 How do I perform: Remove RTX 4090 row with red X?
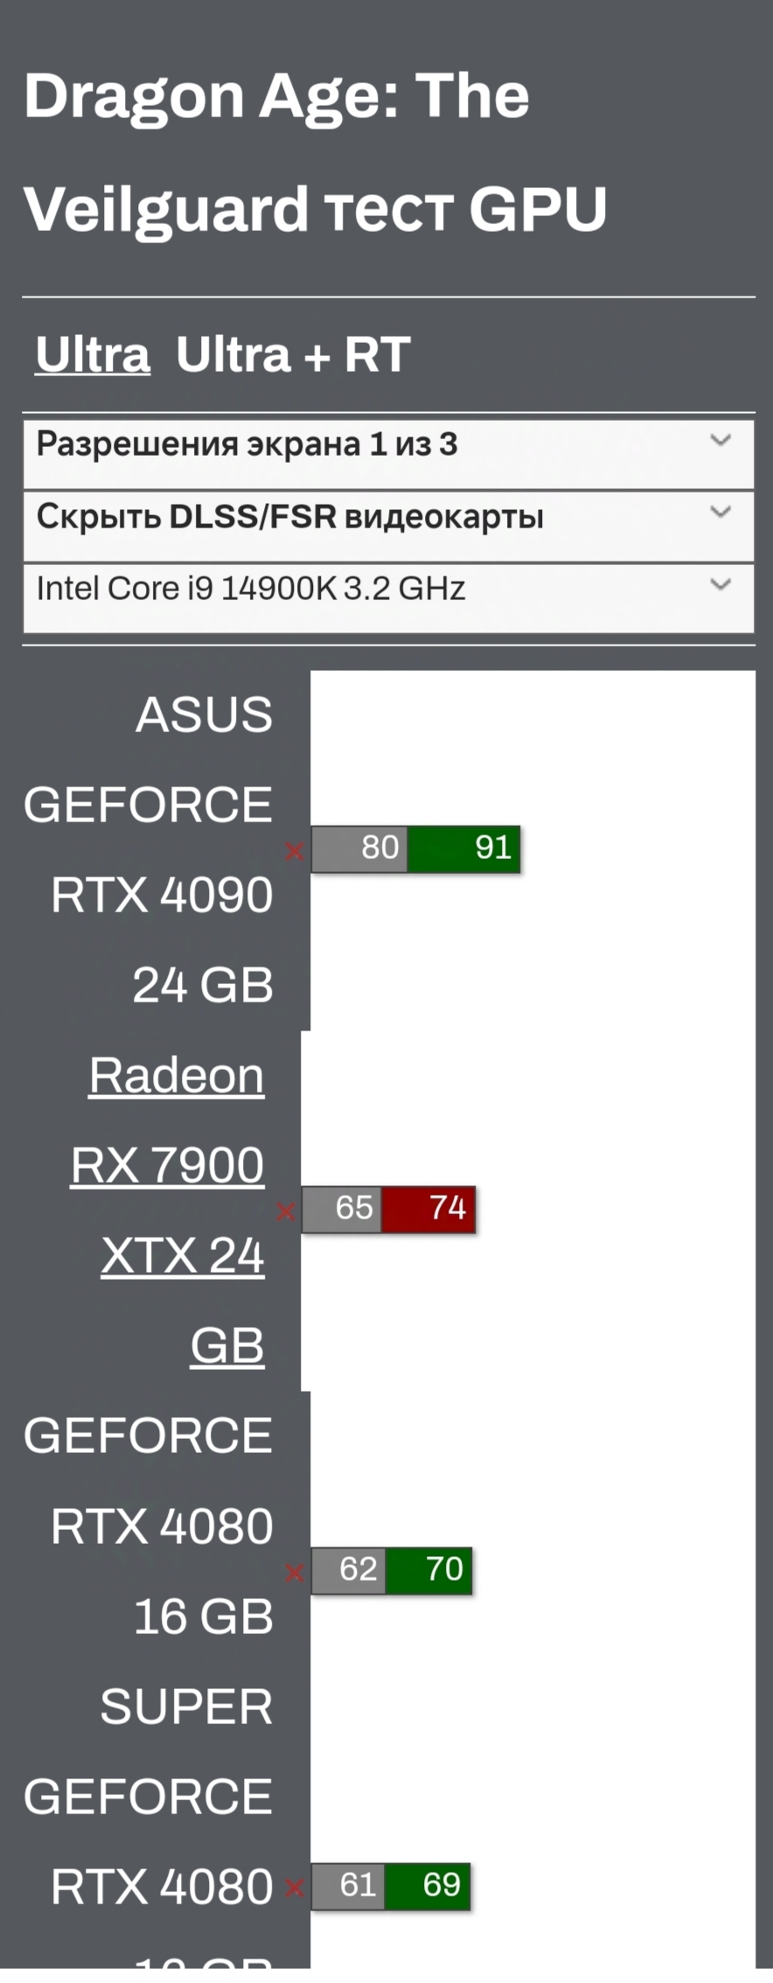pos(295,851)
